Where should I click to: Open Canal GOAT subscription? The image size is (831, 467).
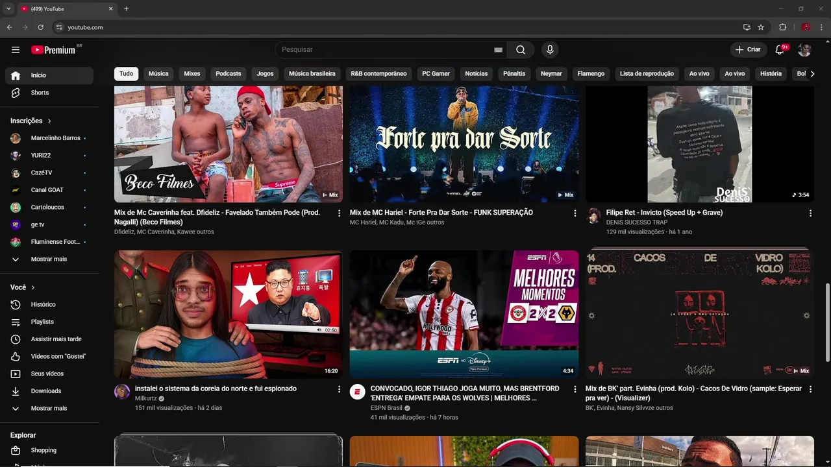click(49, 190)
